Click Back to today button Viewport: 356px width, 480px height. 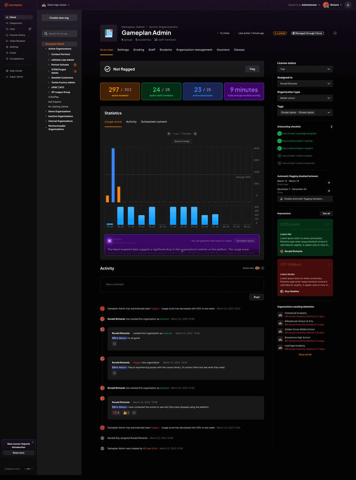(182, 141)
